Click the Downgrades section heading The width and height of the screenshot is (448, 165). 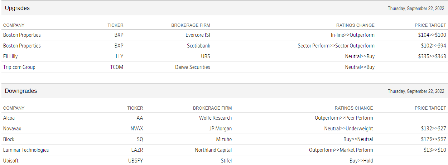pyautogui.click(x=21, y=91)
